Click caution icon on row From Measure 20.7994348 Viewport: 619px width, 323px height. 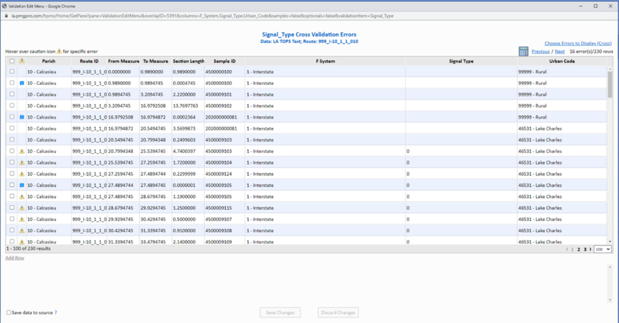(21, 151)
